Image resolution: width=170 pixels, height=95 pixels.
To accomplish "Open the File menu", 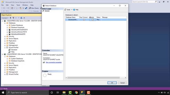I will 2,5.
